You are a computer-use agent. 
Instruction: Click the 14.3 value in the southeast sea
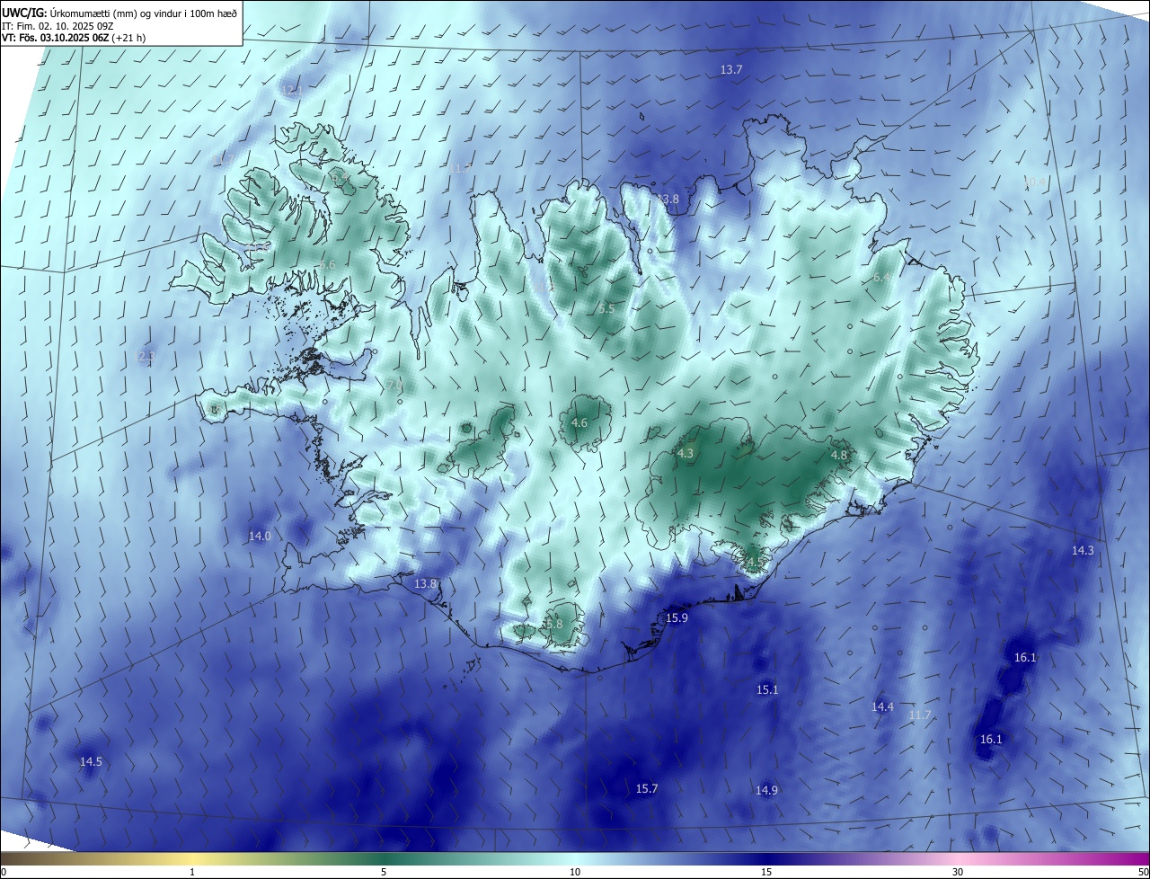coord(1083,551)
